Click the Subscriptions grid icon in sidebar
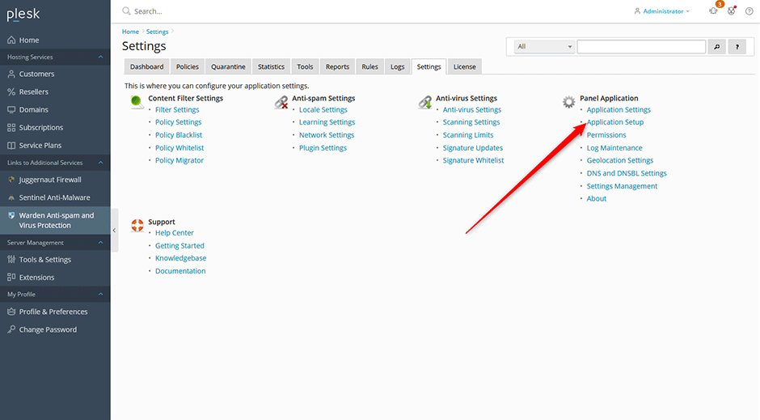The height and width of the screenshot is (420, 760). (x=11, y=128)
